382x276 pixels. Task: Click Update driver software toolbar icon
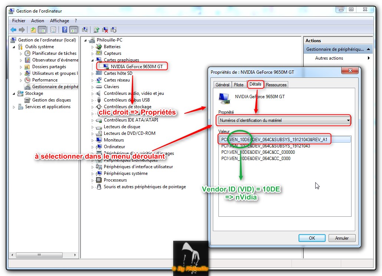point(96,30)
